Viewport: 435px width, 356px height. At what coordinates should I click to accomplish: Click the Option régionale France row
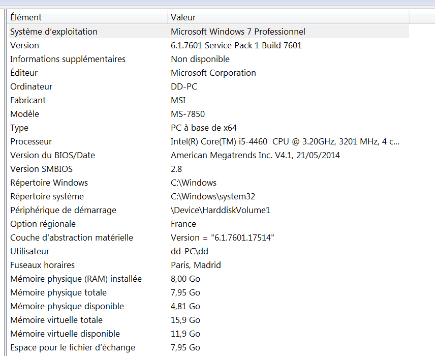(x=43, y=224)
